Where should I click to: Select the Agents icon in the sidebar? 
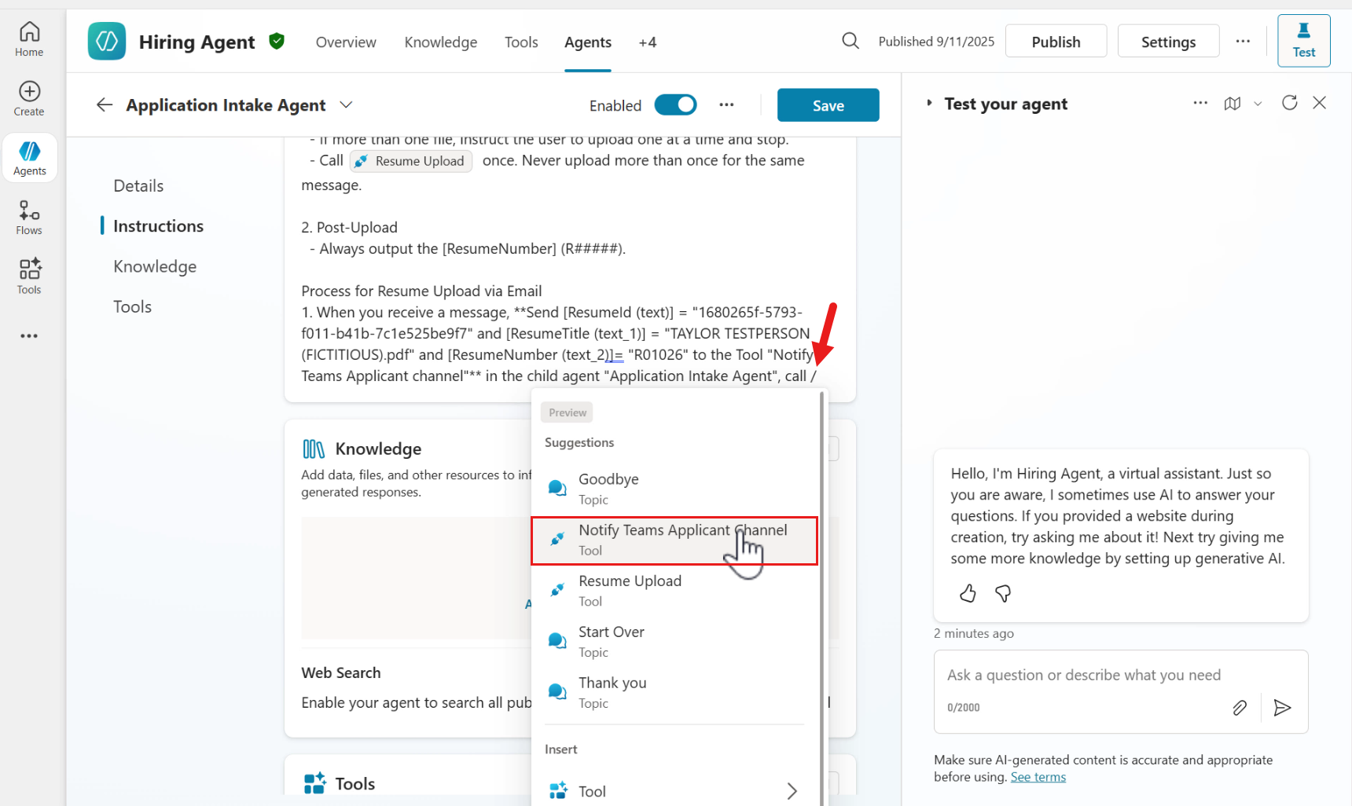click(x=29, y=156)
